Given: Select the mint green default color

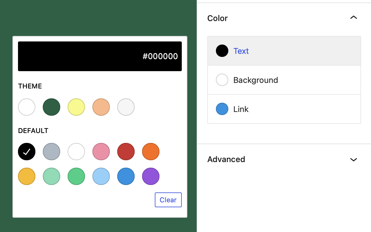Looking at the screenshot, I should 51,176.
